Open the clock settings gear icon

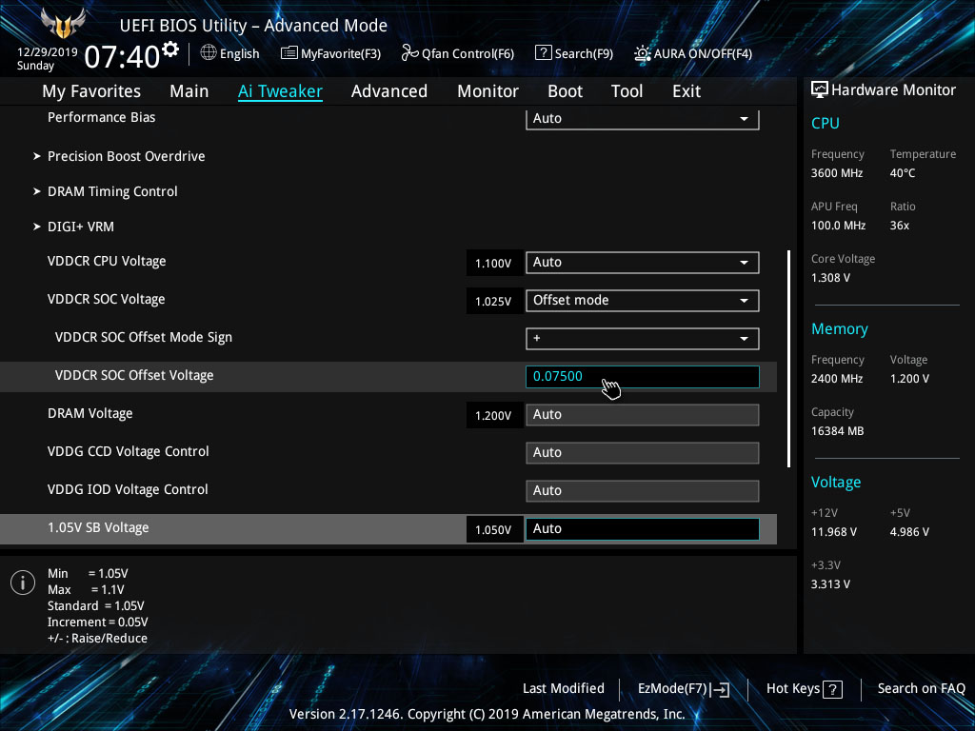169,49
